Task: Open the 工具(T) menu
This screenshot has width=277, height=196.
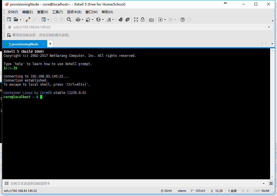Action: pyautogui.click(x=57, y=12)
